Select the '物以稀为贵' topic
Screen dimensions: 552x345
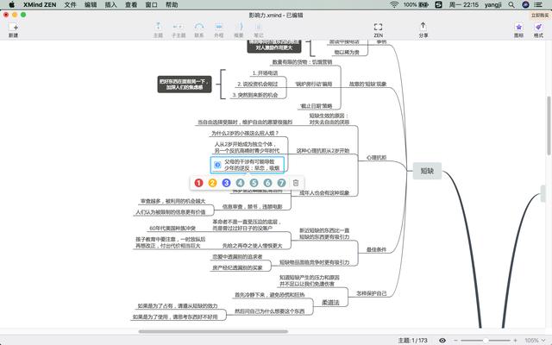[347, 52]
